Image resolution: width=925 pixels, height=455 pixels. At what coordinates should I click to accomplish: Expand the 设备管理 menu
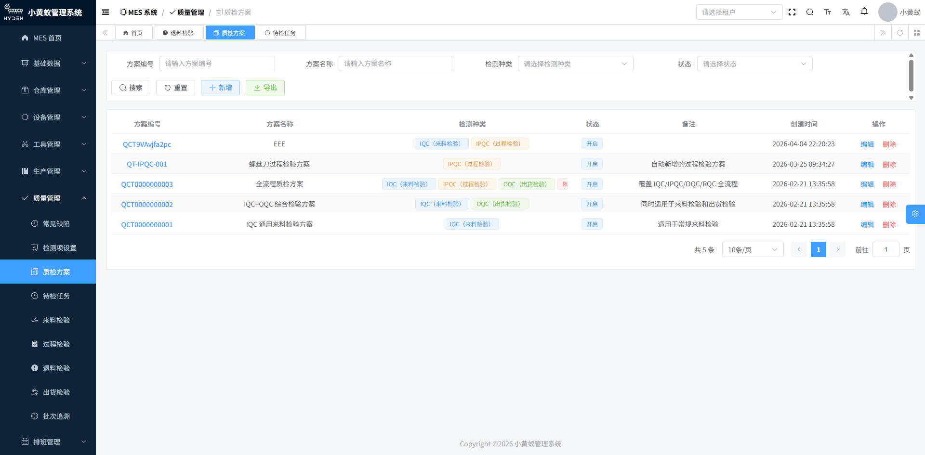pos(48,117)
